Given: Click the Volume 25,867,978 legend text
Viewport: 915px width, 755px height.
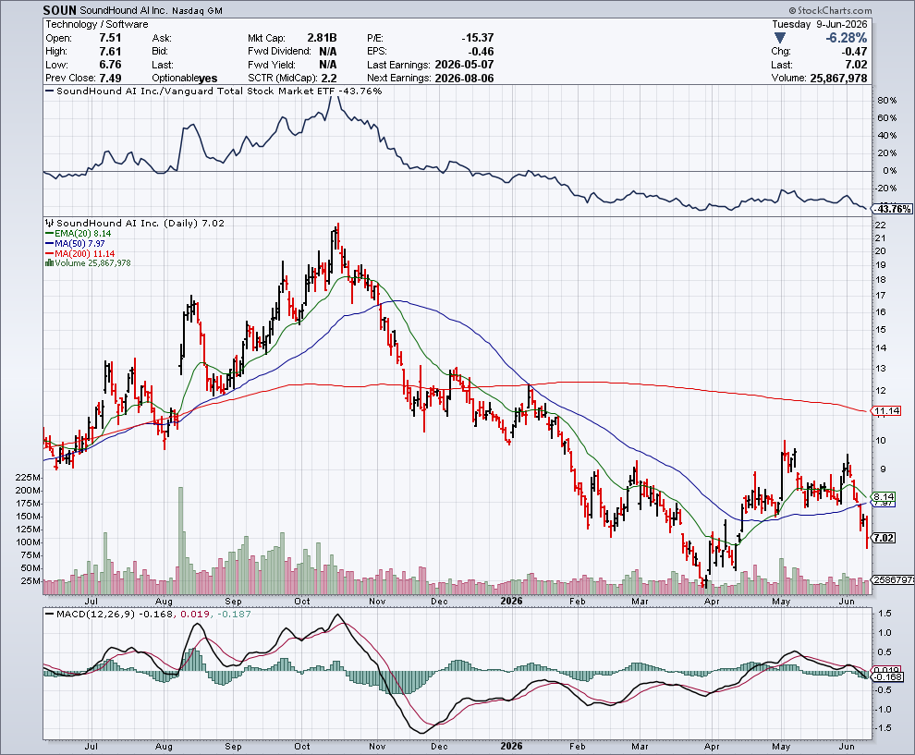Looking at the screenshot, I should coord(92,263).
